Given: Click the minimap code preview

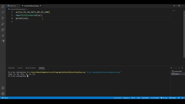Looking at the screenshot, I should pyautogui.click(x=174, y=11).
